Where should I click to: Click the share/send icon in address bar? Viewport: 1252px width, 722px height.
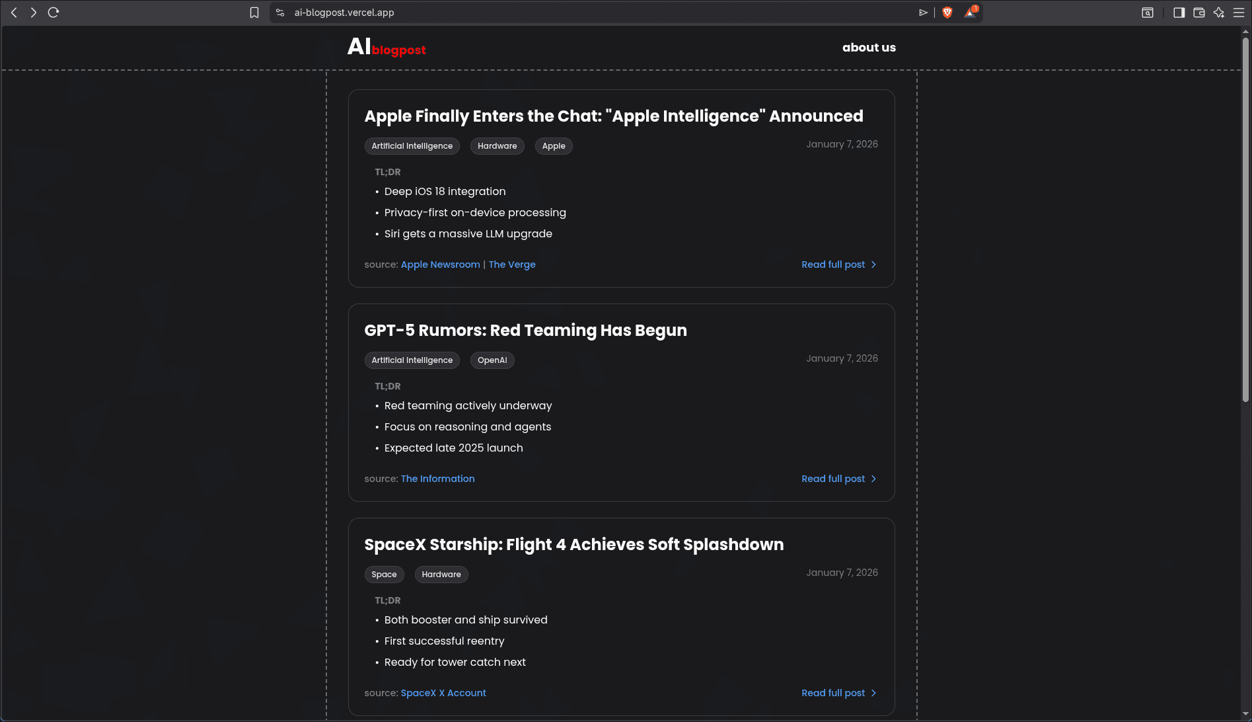[x=923, y=12]
